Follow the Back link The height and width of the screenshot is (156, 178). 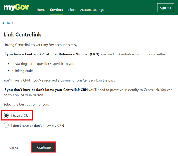(10, 23)
